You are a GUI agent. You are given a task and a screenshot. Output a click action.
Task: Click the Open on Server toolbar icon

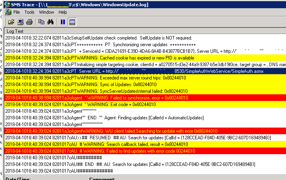coord(20,22)
